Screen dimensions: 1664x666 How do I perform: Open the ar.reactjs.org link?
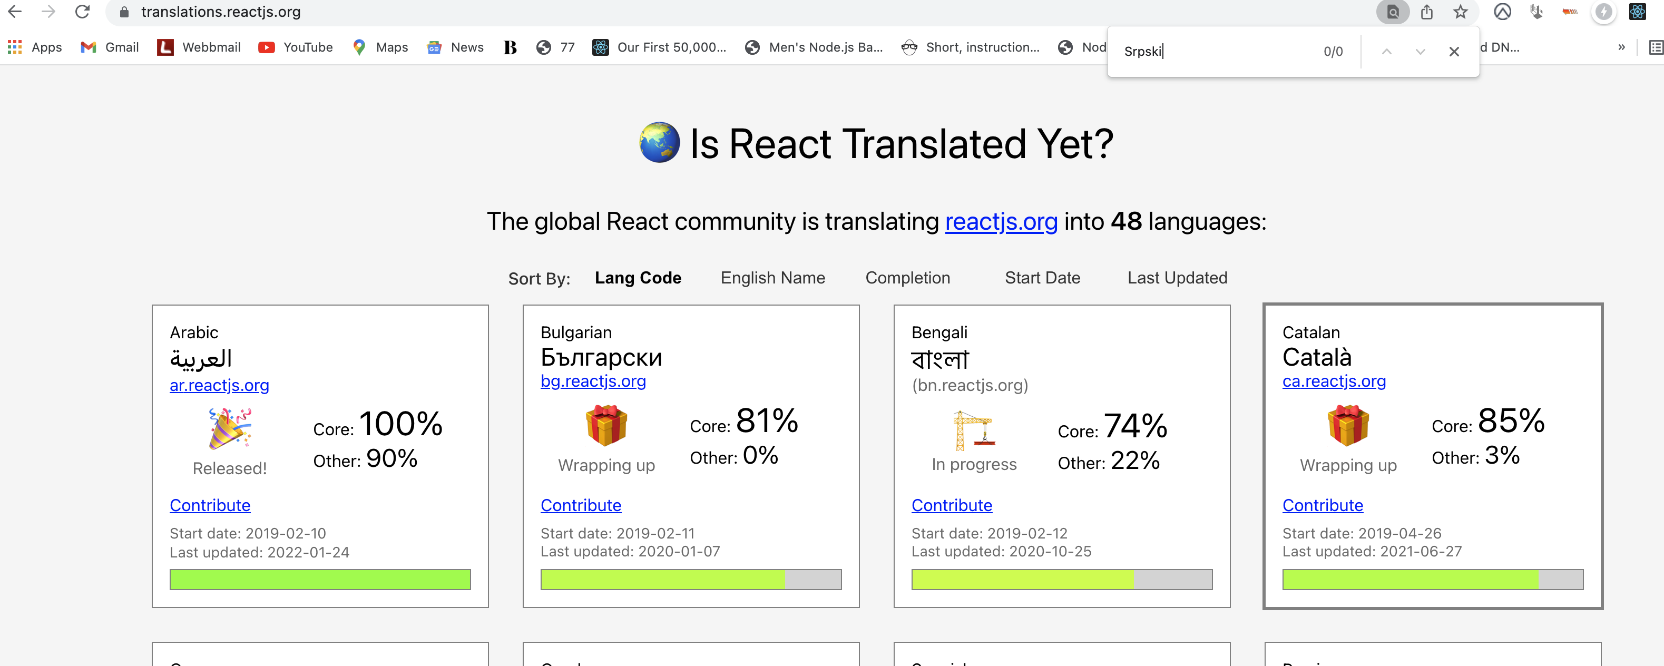point(219,386)
